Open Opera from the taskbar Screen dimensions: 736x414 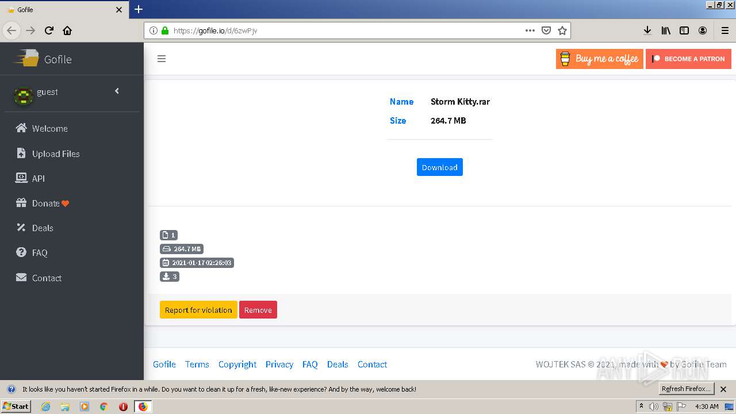pyautogui.click(x=123, y=407)
